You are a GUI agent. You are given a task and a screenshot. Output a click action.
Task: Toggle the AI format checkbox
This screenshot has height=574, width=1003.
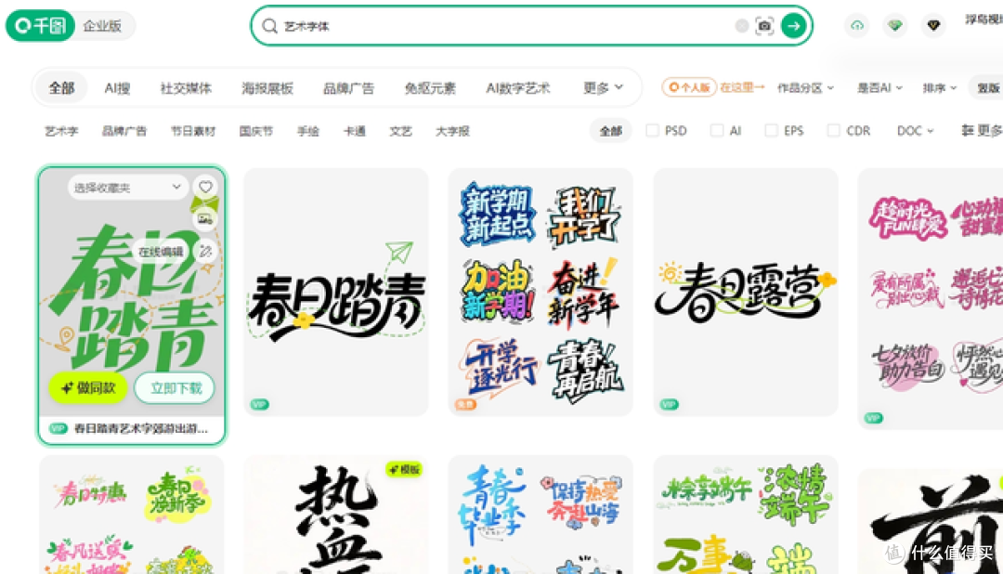[717, 131]
